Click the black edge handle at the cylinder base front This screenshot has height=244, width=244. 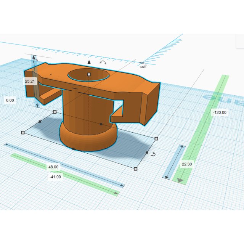(x=74, y=149)
